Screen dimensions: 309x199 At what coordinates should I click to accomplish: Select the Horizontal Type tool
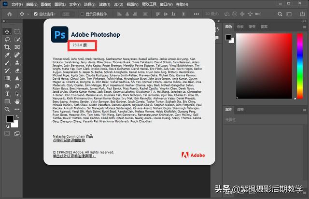pyautogui.click(x=7, y=94)
